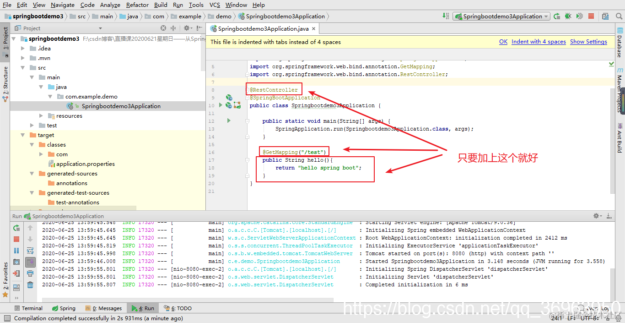Run with coverage icon in toolbar
This screenshot has height=323, width=625.
pyautogui.click(x=580, y=16)
